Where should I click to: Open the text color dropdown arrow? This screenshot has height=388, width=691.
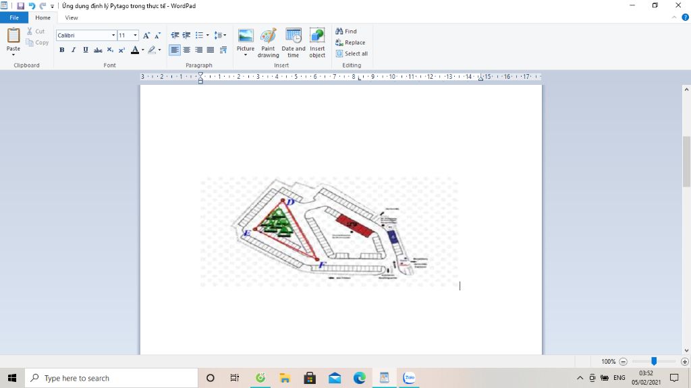(143, 50)
